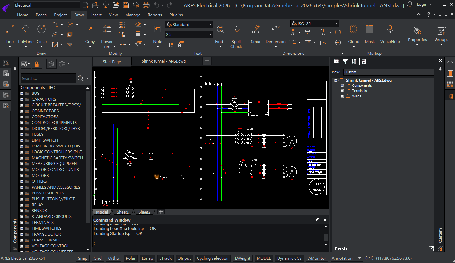
Task: Toggle LWeight display in status bar
Action: point(243,258)
